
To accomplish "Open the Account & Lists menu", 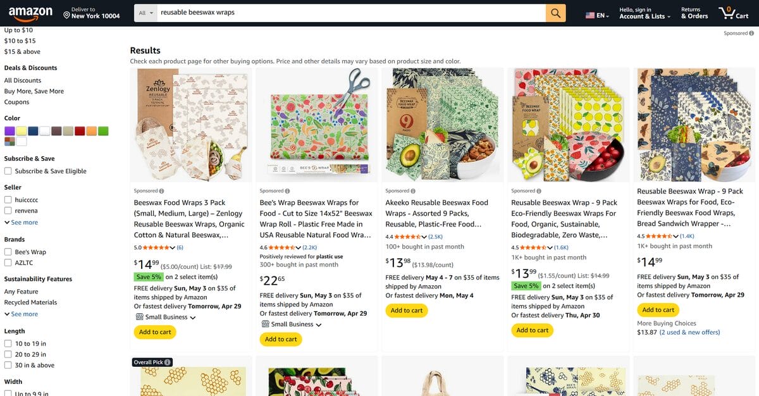I will coord(644,13).
